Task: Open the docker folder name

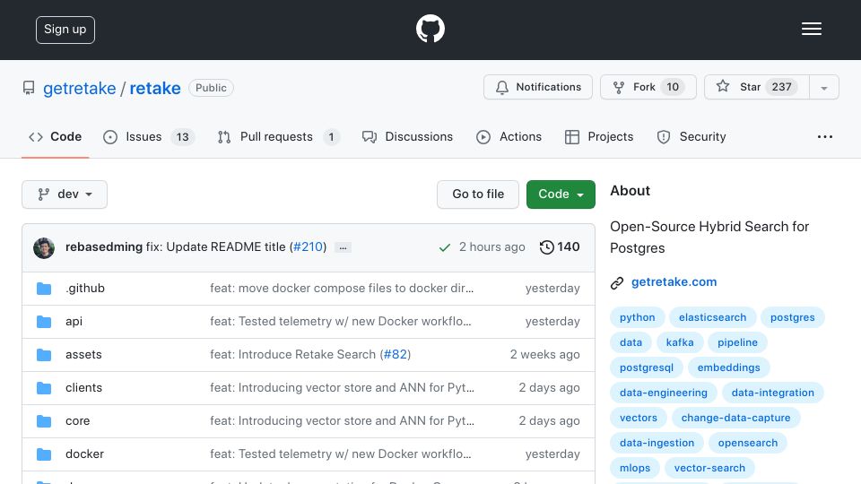Action: coord(84,454)
